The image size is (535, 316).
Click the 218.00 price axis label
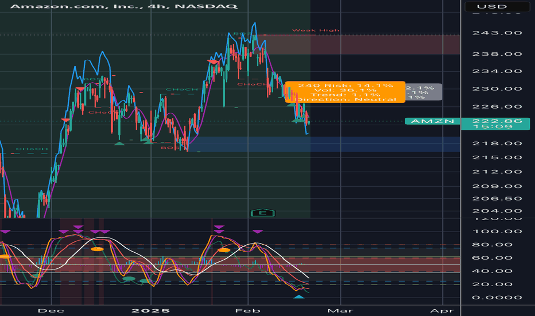pyautogui.click(x=497, y=143)
